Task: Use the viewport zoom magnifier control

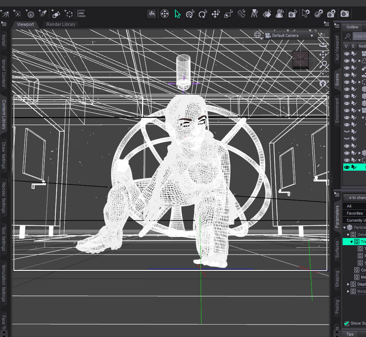Action: [323, 64]
